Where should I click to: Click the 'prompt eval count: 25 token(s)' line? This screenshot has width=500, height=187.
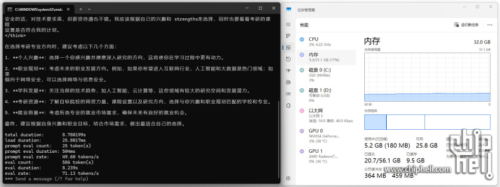click(48, 146)
